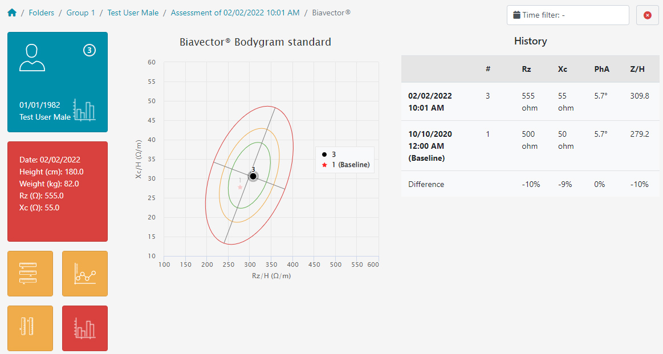Screen dimensions: 663x354
Task: Click the Time filter input field
Action: (568, 15)
